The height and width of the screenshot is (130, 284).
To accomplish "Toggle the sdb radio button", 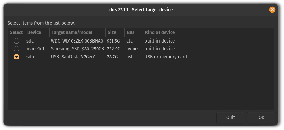I will pos(17,57).
